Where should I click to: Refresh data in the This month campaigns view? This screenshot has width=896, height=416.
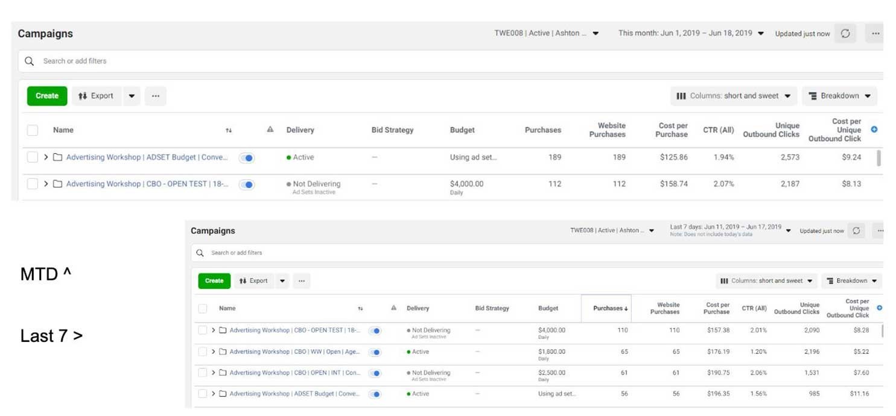pyautogui.click(x=845, y=34)
